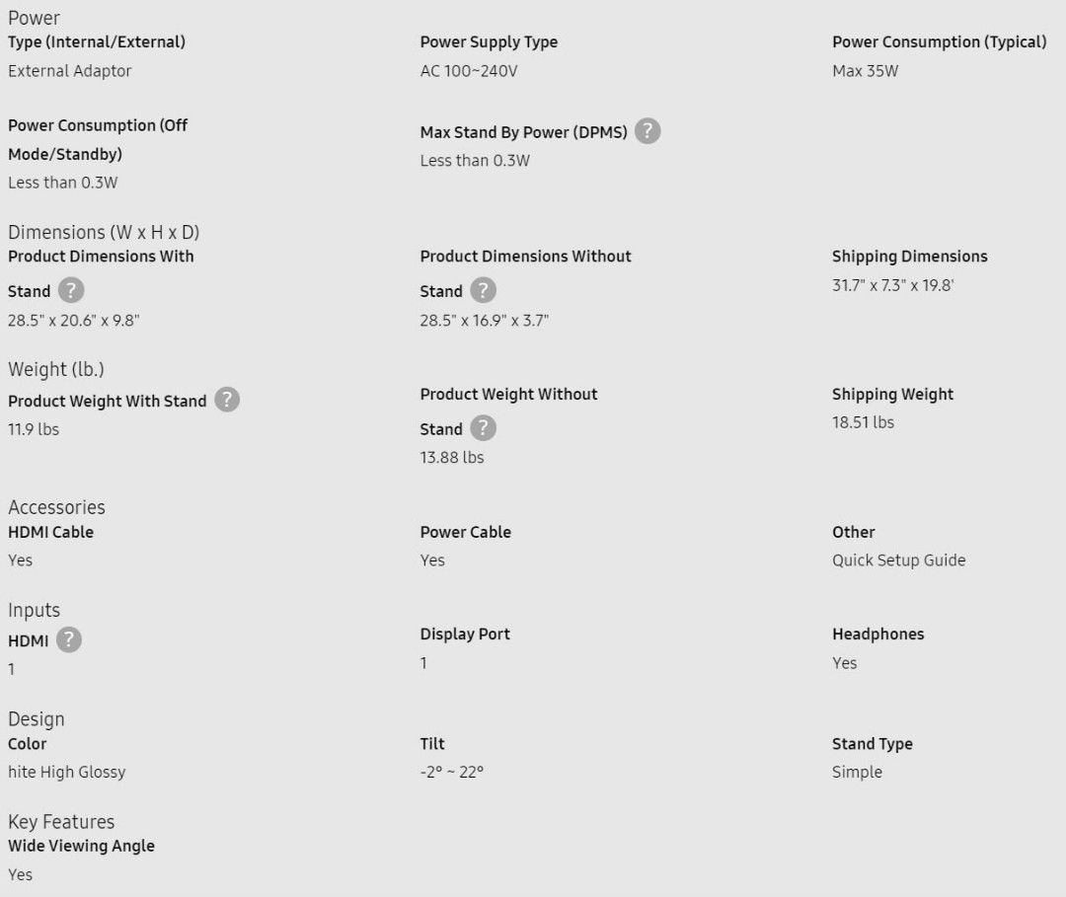Image resolution: width=1066 pixels, height=897 pixels.
Task: Click the Shipping Dimensions value text
Action: [x=892, y=285]
